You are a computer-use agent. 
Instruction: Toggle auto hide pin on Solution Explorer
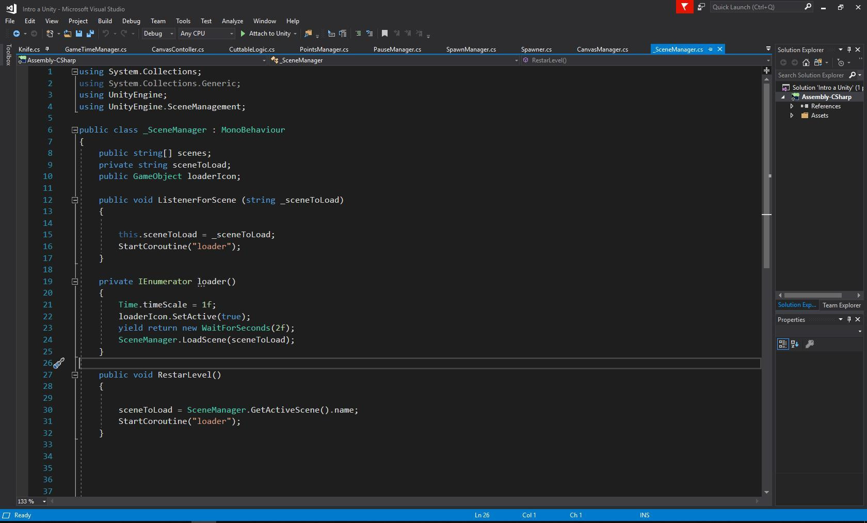click(849, 50)
